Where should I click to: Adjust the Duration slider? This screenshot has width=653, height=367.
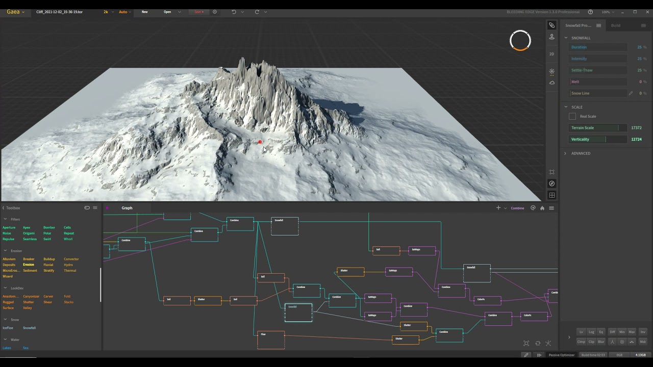point(598,47)
